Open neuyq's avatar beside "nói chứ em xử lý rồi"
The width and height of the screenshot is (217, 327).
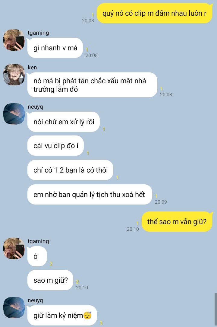click(x=14, y=114)
